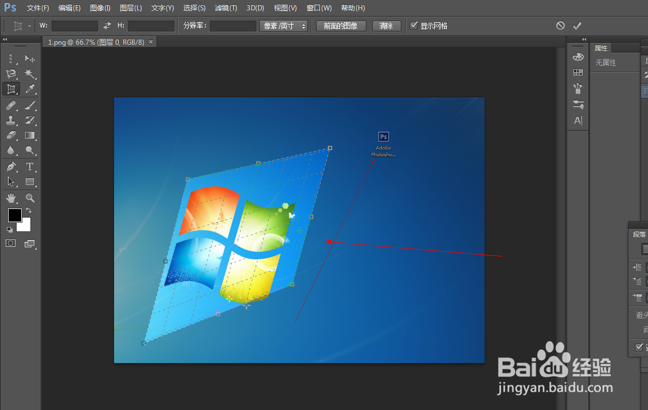This screenshot has width=648, height=410.
Task: Select the Gradient tool
Action: click(30, 135)
